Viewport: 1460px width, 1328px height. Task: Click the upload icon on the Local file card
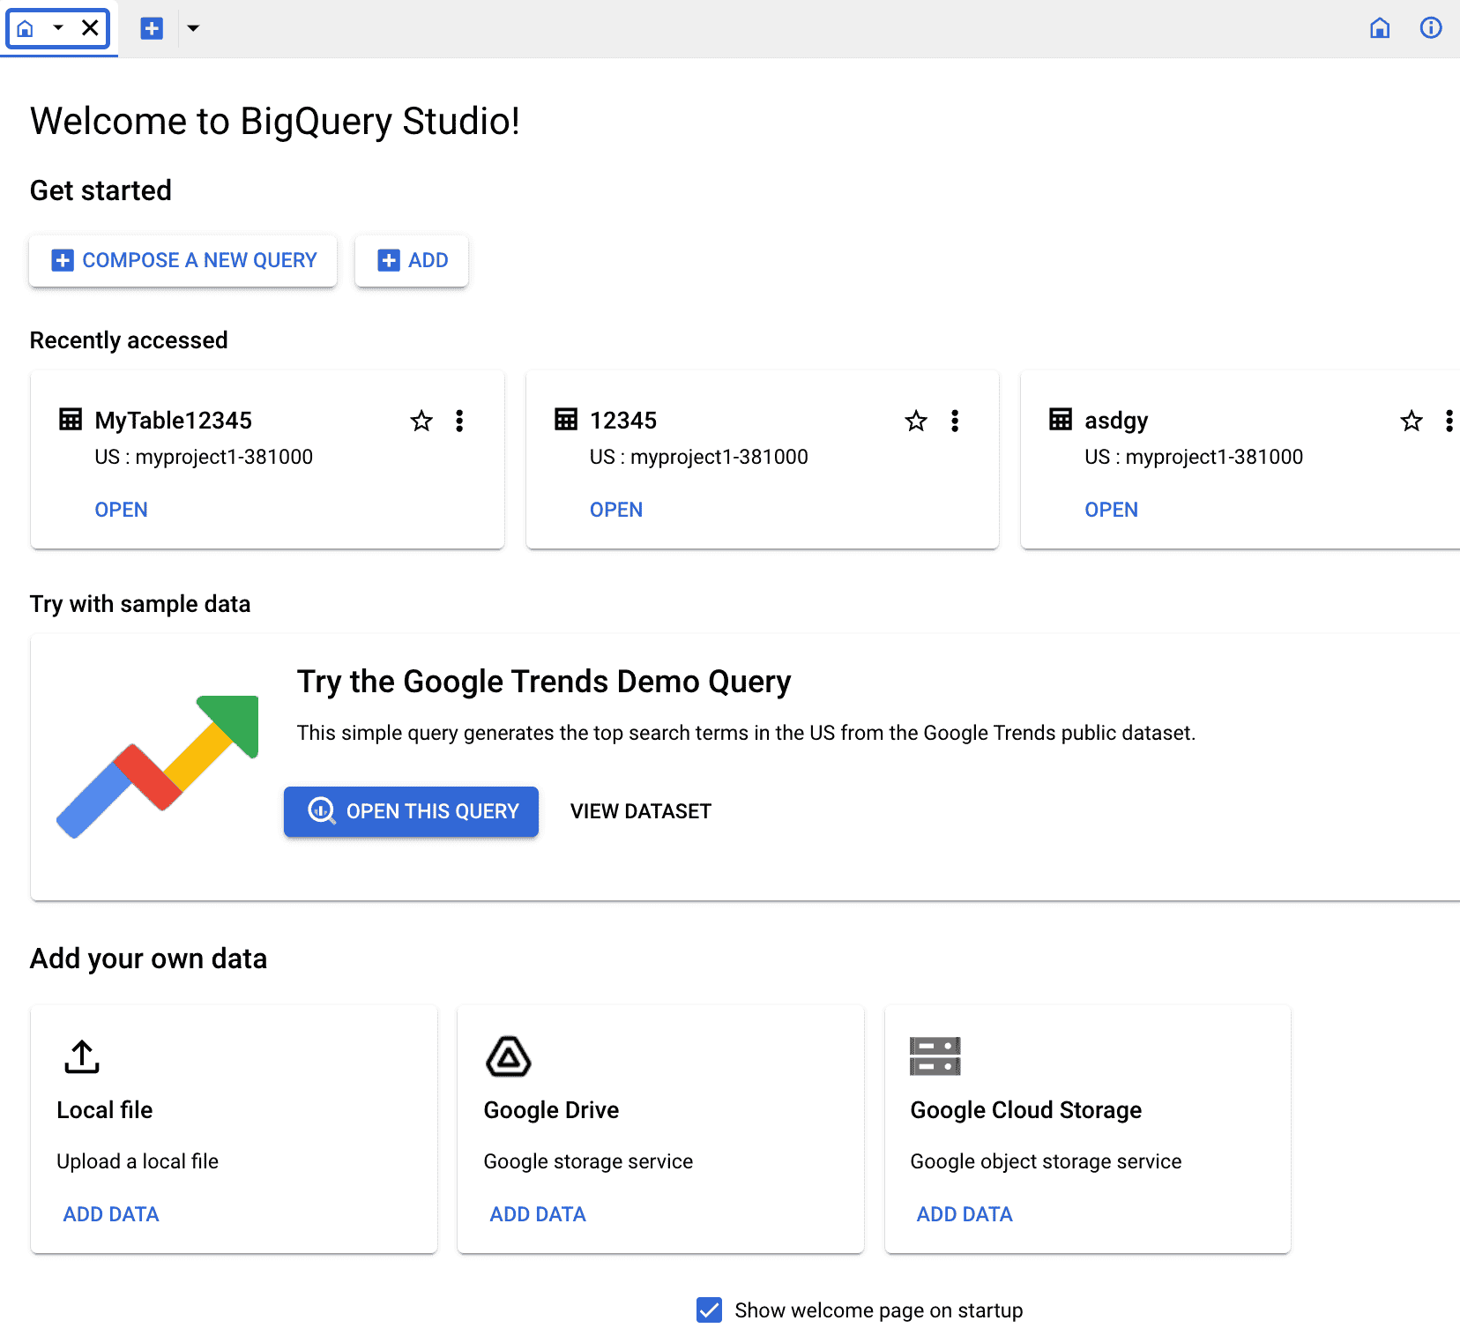80,1057
